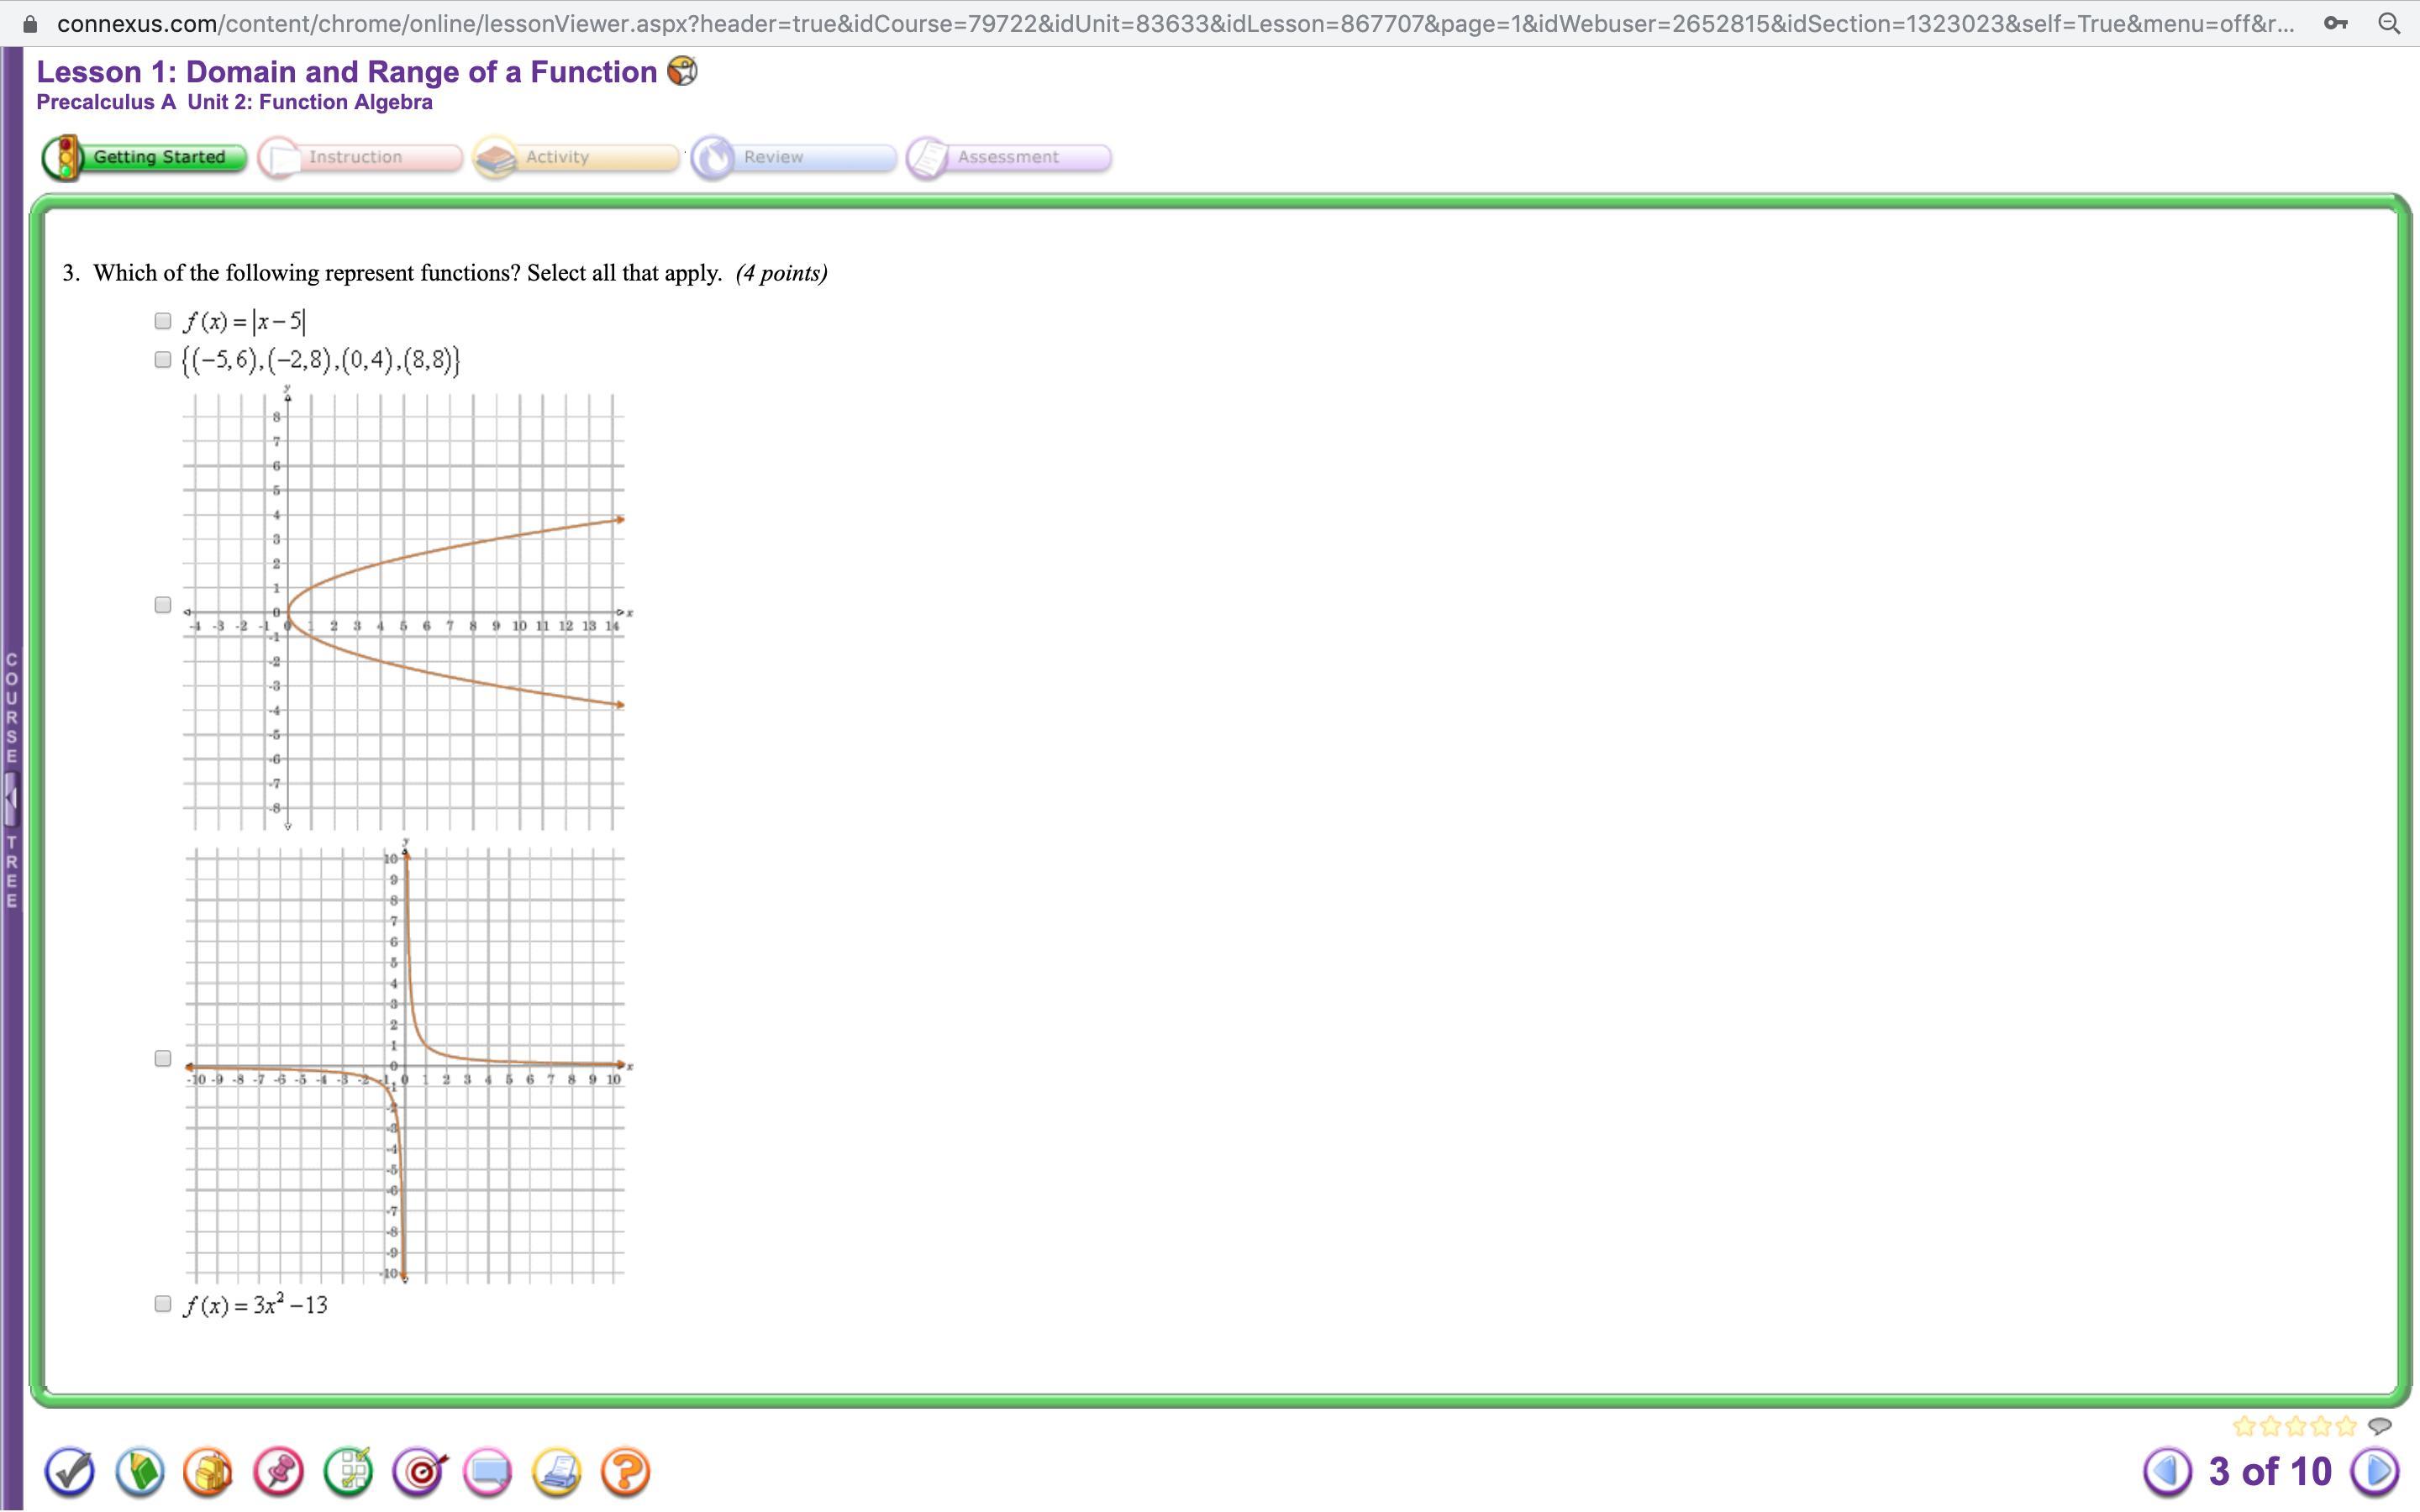Tick the f(x) = 3x² − 13 checkbox
2420x1512 pixels.
[163, 1304]
